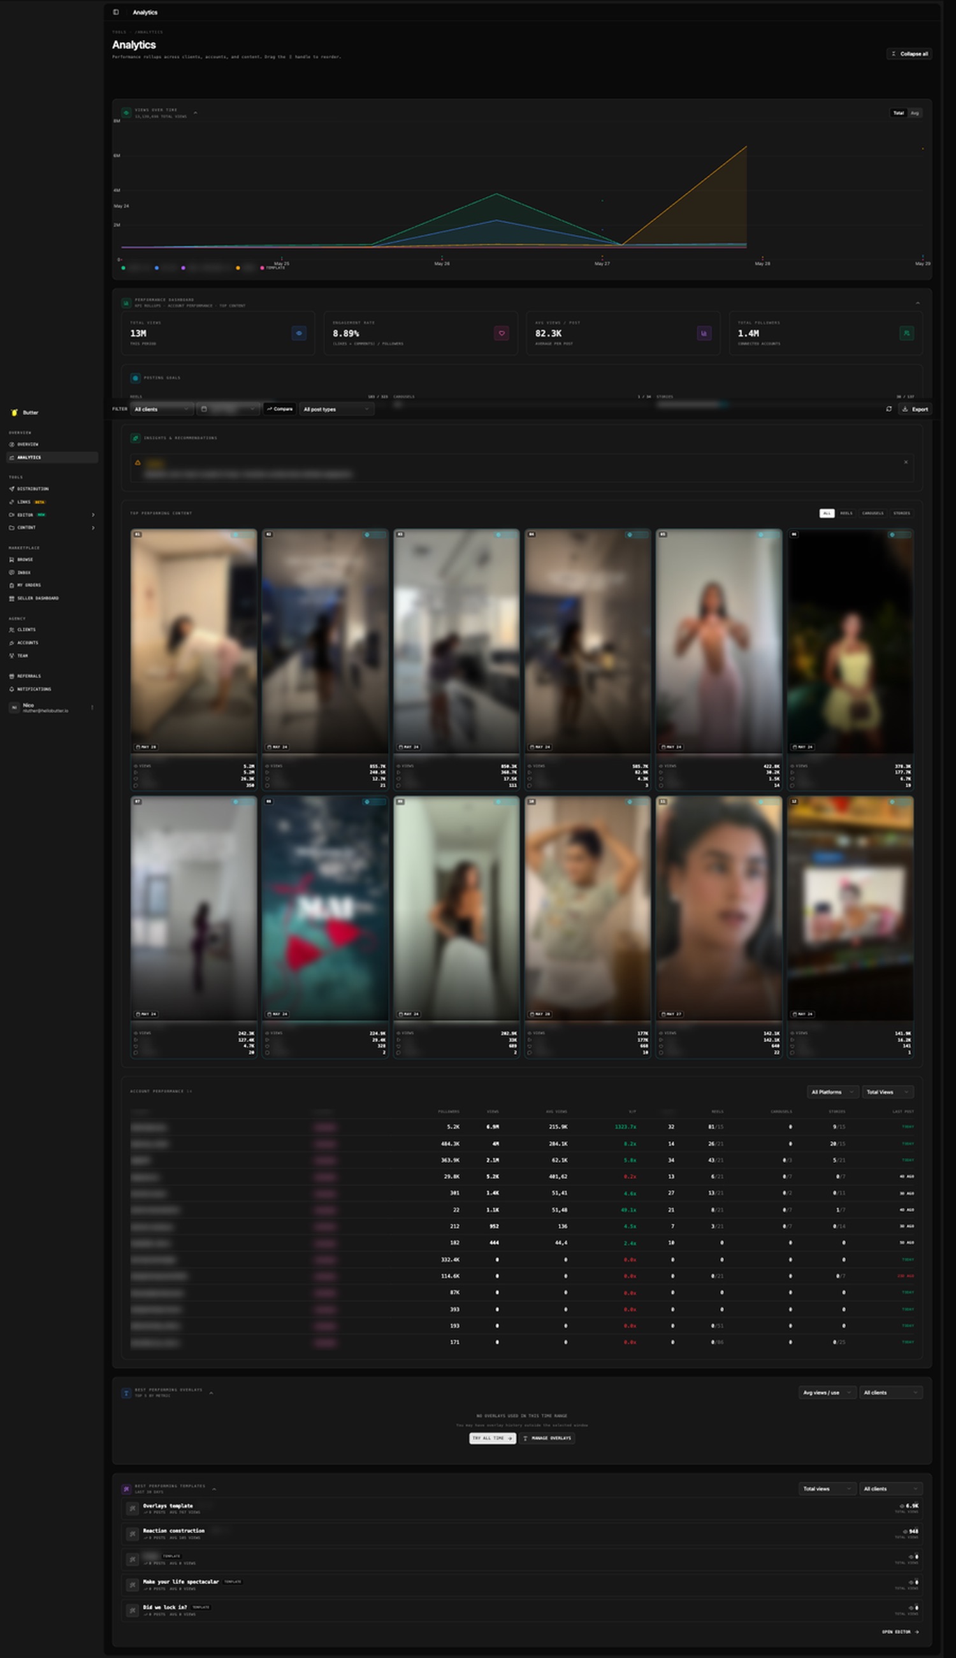Image resolution: width=956 pixels, height=1658 pixels.
Task: Open the date range picker dropdown
Action: pyautogui.click(x=228, y=409)
